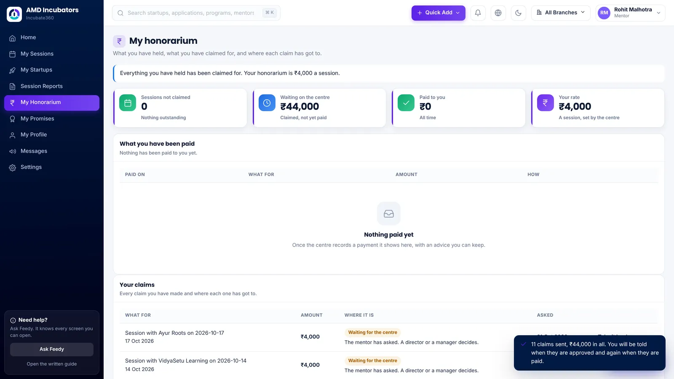Toggle dark mode moon icon
The height and width of the screenshot is (379, 674).
click(518, 13)
